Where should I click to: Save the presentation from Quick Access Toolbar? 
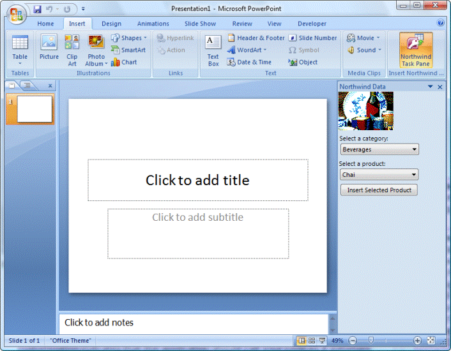tap(38, 9)
